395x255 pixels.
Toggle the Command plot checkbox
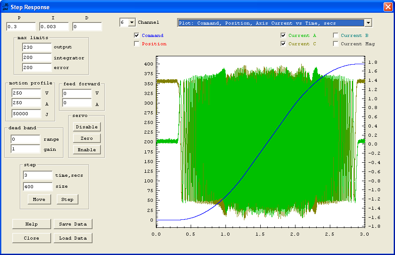[x=137, y=36]
